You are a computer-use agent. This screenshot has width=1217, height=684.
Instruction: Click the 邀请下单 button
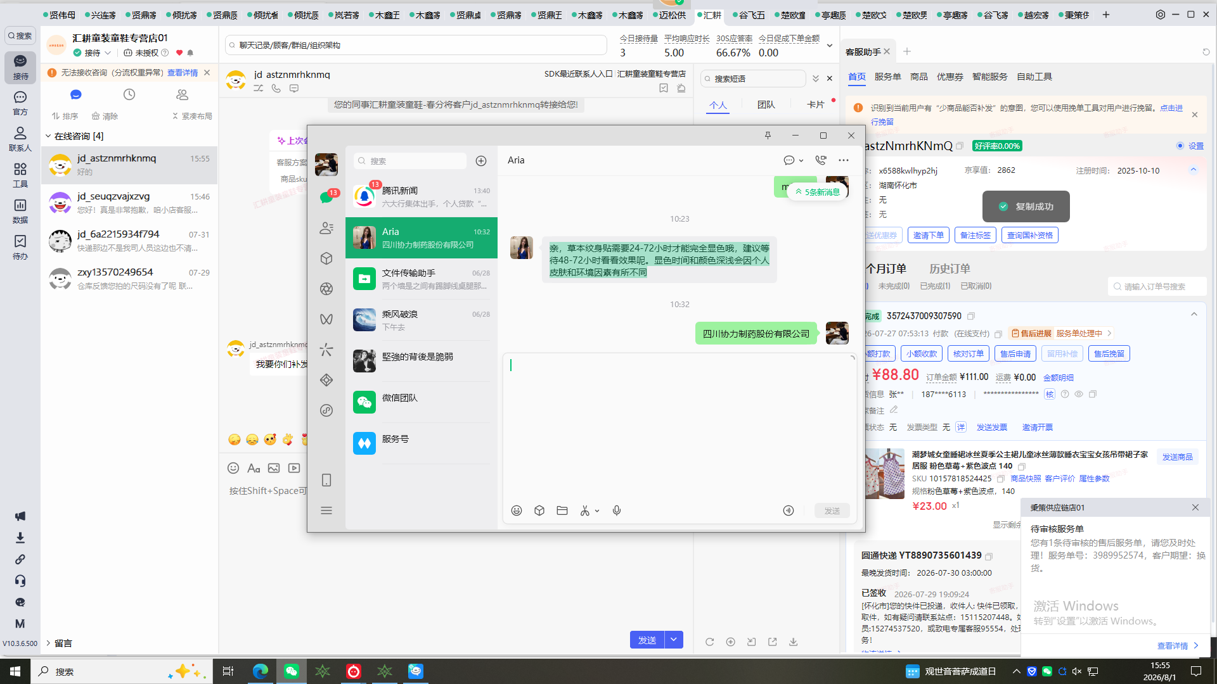(x=929, y=235)
